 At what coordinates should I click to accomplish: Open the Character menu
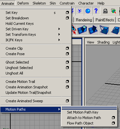click(x=86, y=3)
